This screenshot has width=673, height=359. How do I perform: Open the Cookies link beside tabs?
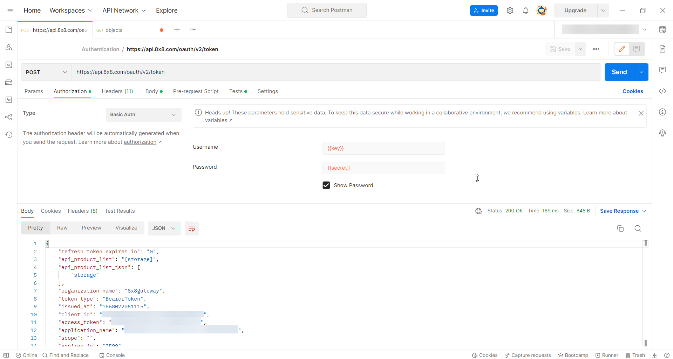[x=632, y=91]
